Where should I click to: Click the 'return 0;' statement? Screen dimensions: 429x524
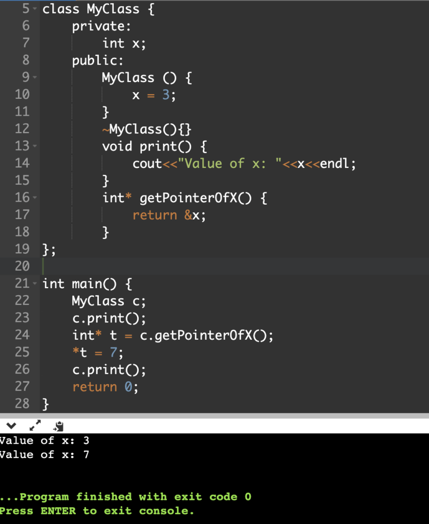pyautogui.click(x=105, y=387)
